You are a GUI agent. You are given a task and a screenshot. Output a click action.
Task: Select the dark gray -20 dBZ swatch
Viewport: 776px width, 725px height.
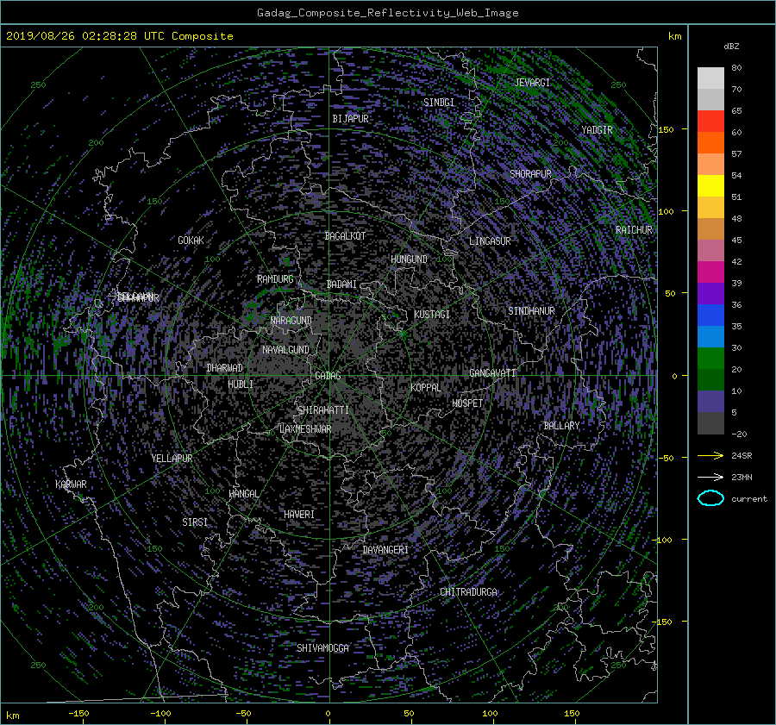(x=710, y=423)
